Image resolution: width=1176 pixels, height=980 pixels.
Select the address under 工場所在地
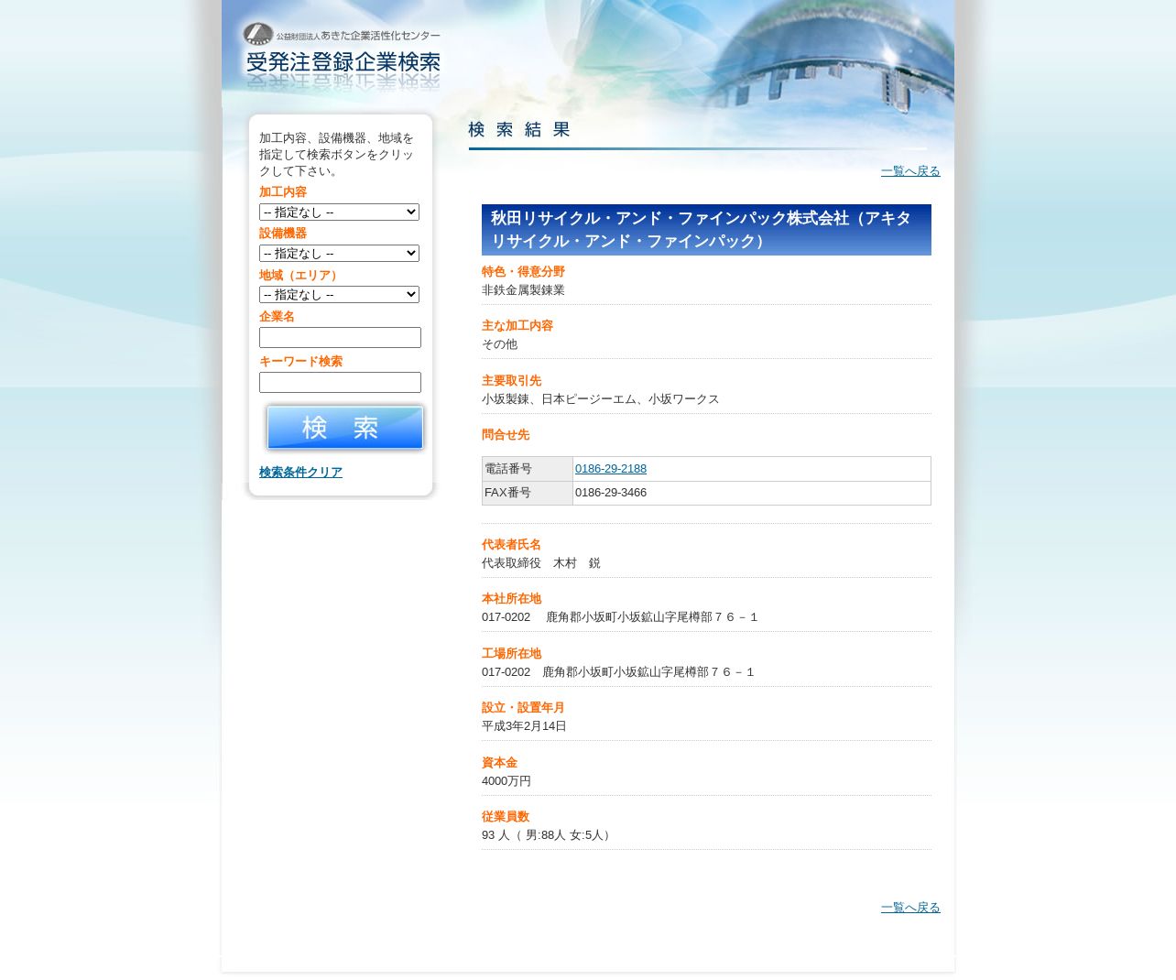point(618,672)
